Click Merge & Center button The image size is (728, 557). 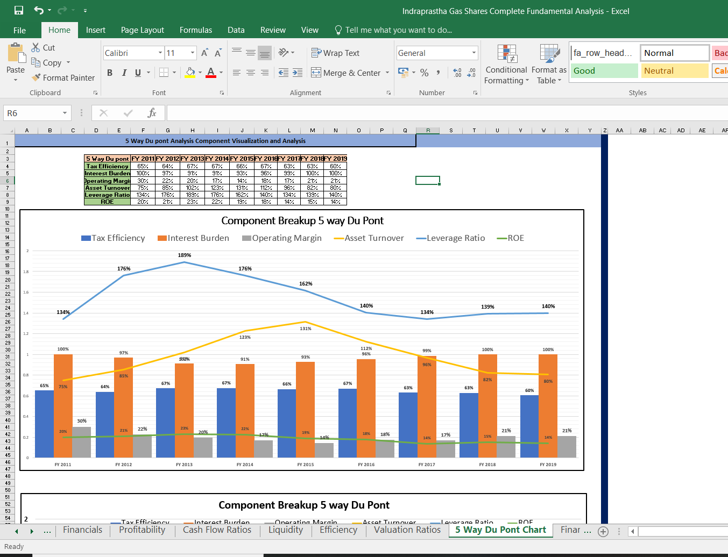pyautogui.click(x=346, y=73)
